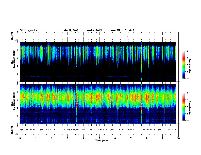Viewport: 201px width, 155px height.
Task: Click the "-10" label on ch.2 color scale
Action: [x=188, y=120]
